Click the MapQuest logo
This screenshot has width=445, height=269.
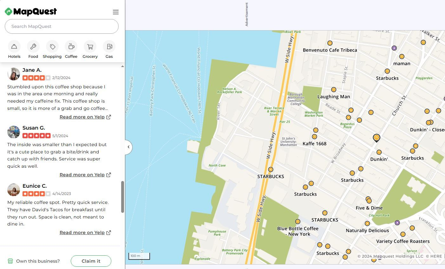[30, 12]
